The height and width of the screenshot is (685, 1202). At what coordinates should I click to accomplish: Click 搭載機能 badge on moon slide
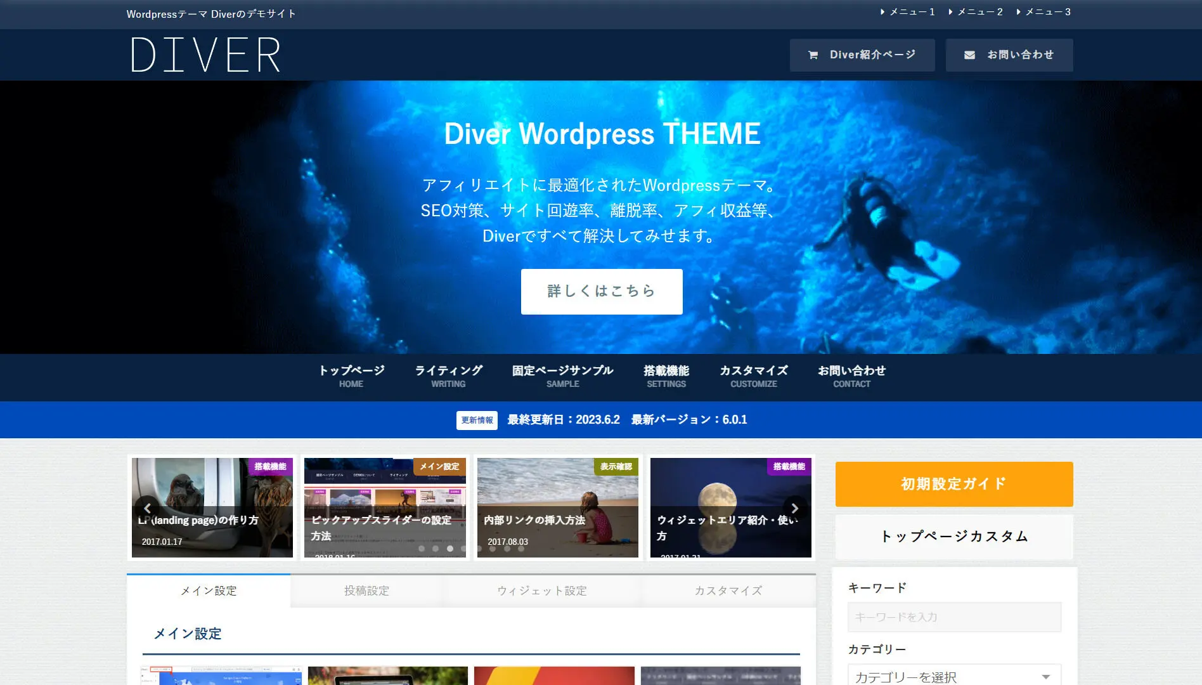coord(789,466)
